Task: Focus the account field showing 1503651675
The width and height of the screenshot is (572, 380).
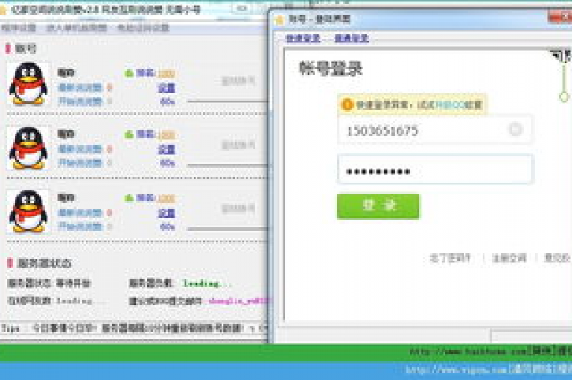Action: coord(434,130)
